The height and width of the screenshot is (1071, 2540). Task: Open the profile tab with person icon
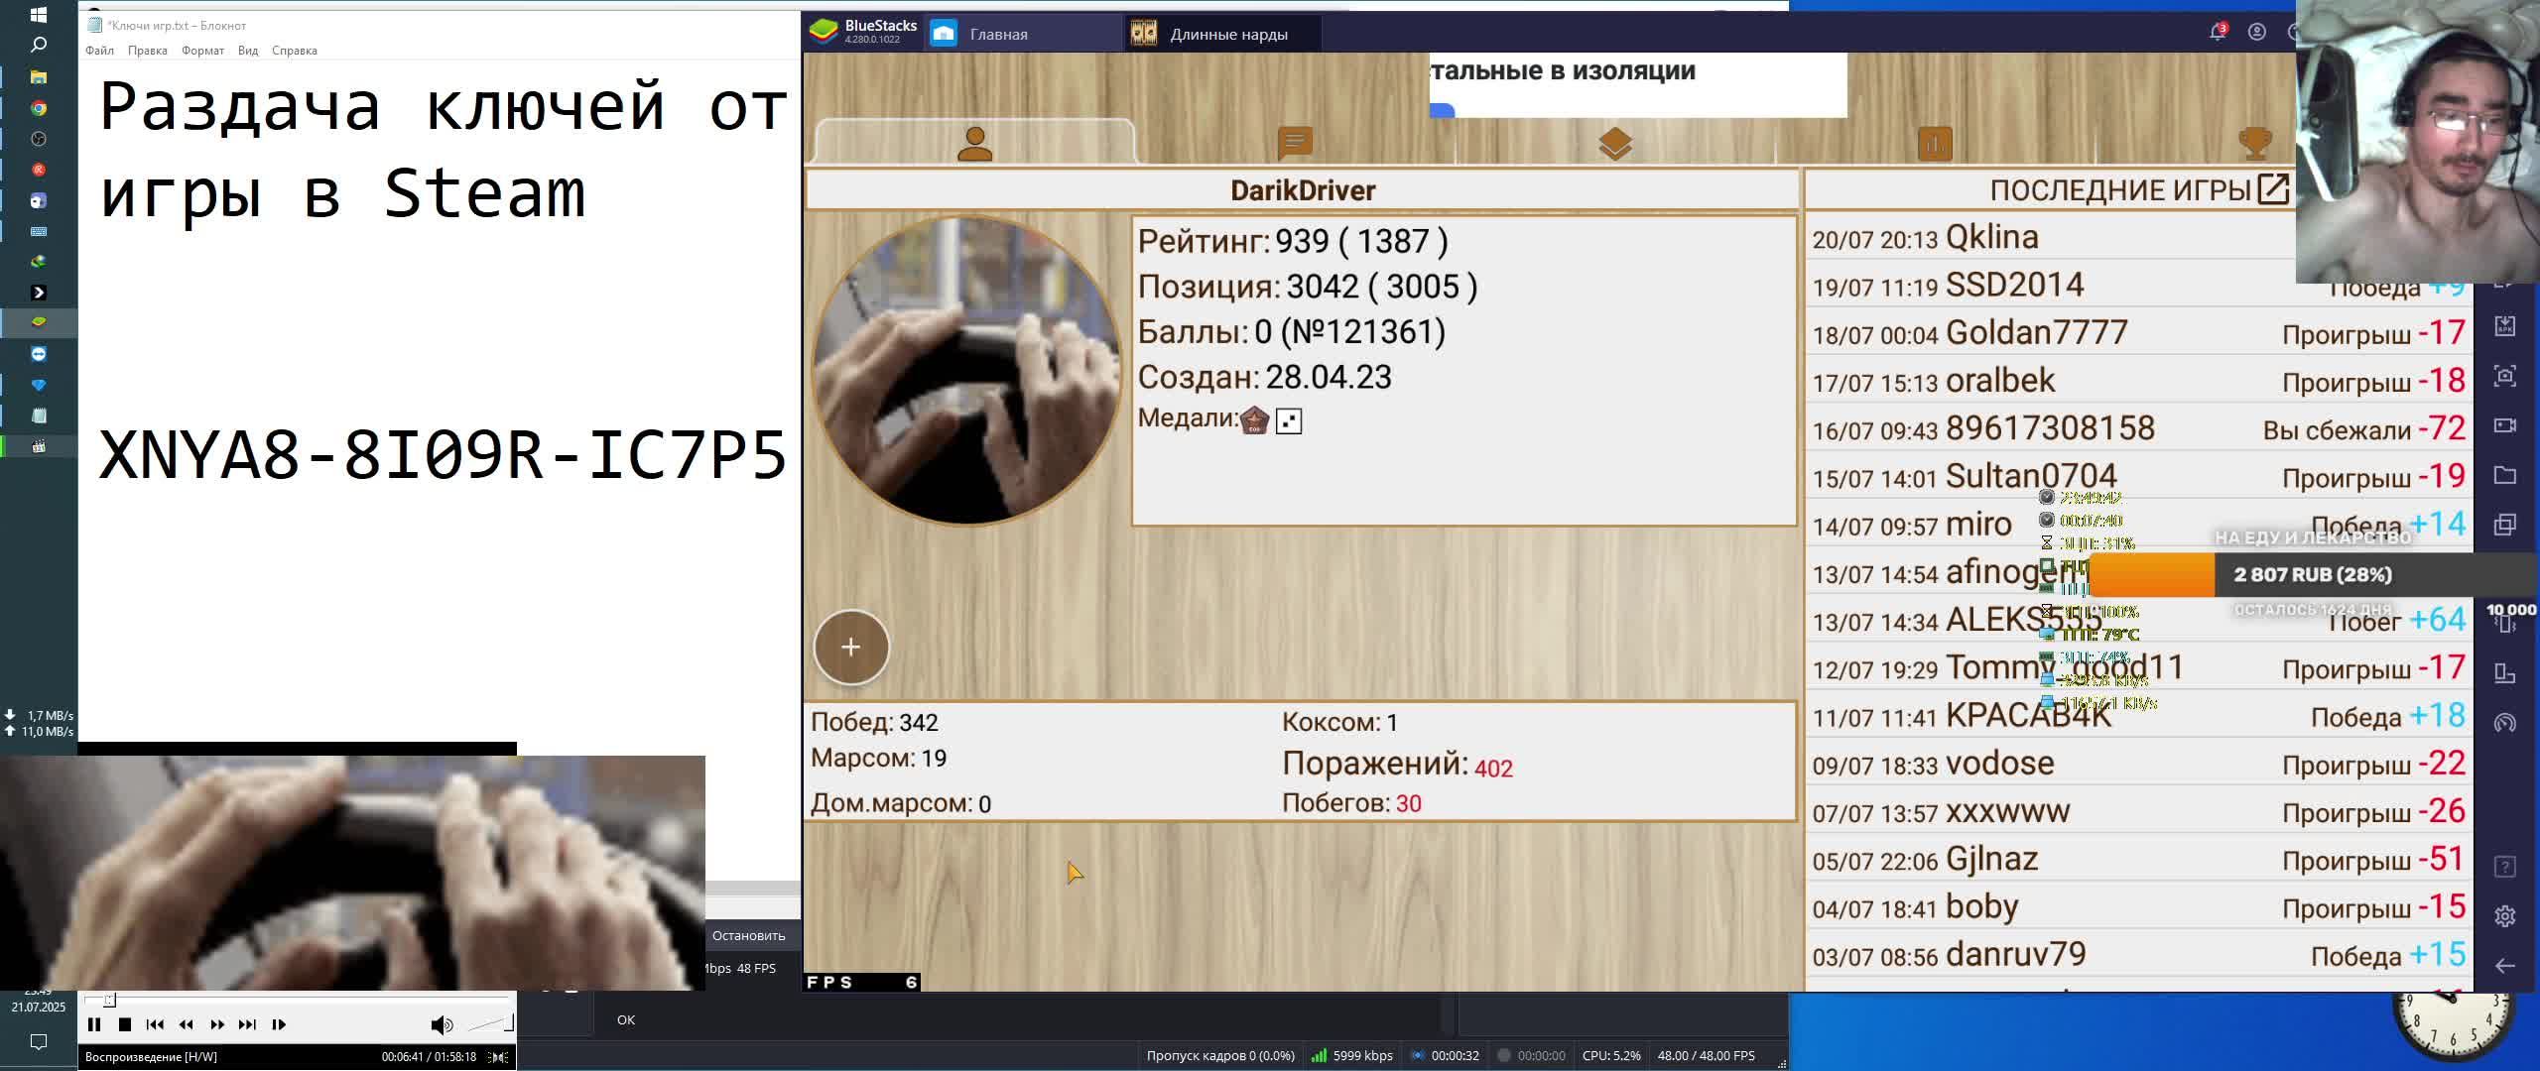[974, 144]
